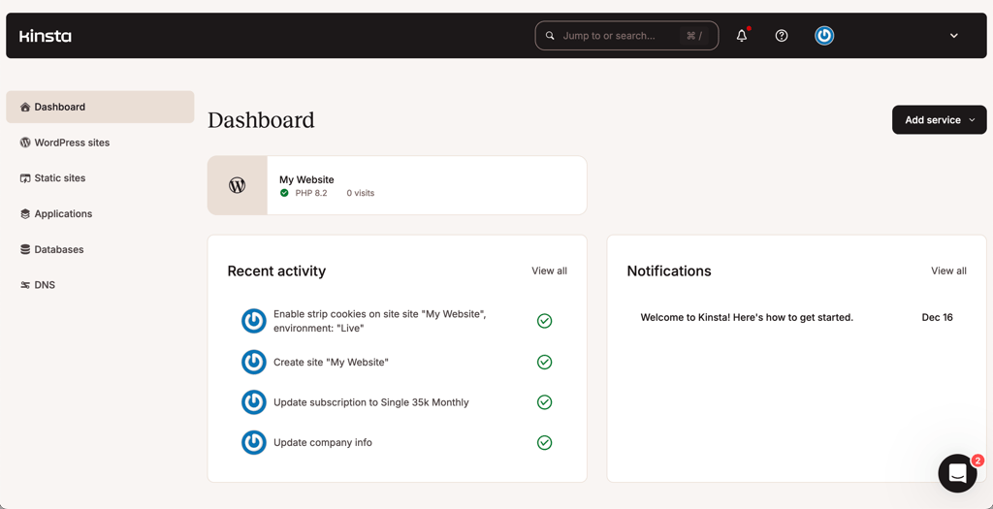Click the Notifications heading

(669, 270)
